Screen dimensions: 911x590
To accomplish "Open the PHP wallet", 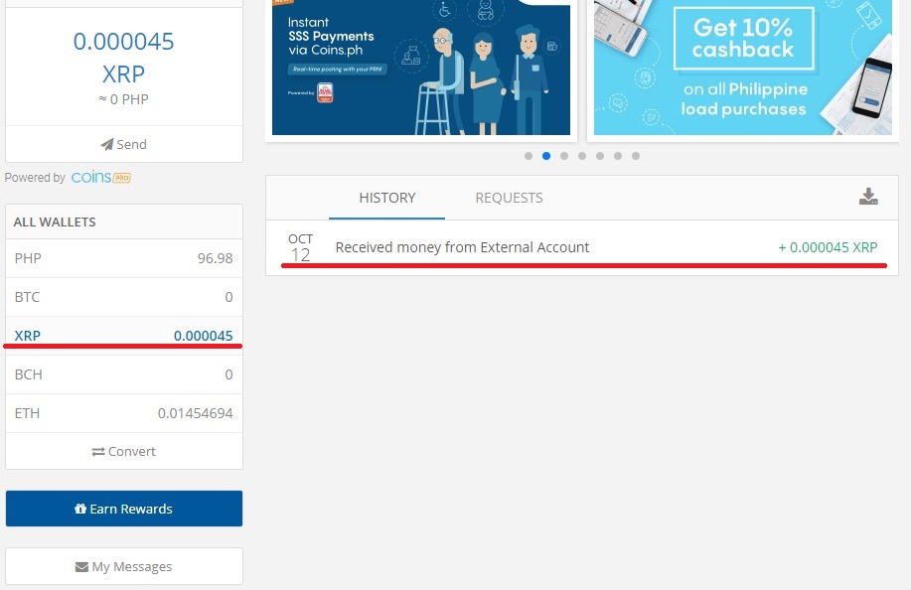I will pos(124,258).
